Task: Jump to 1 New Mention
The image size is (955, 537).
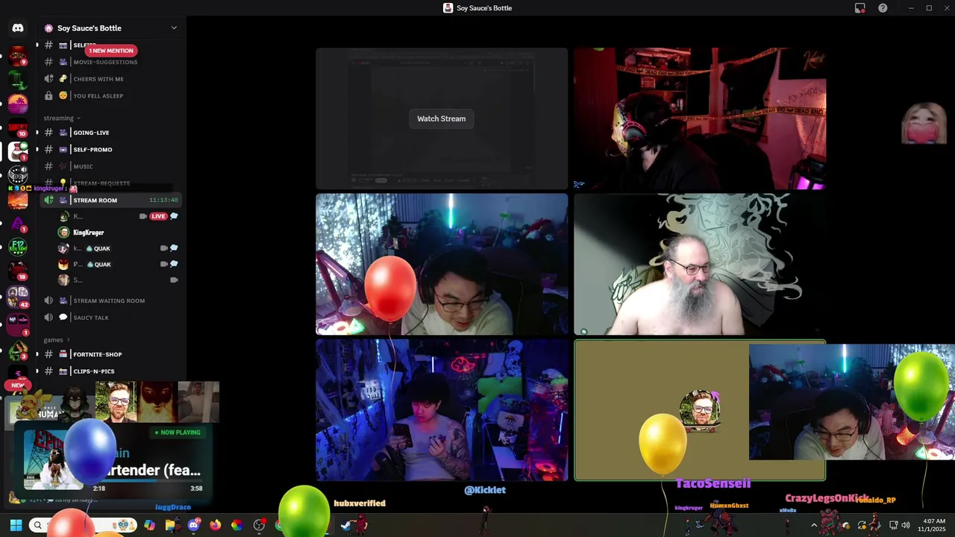Action: pos(110,51)
